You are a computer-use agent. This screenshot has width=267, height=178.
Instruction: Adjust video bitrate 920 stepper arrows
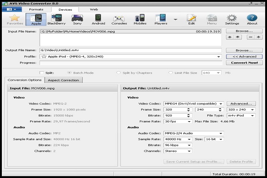point(188,115)
